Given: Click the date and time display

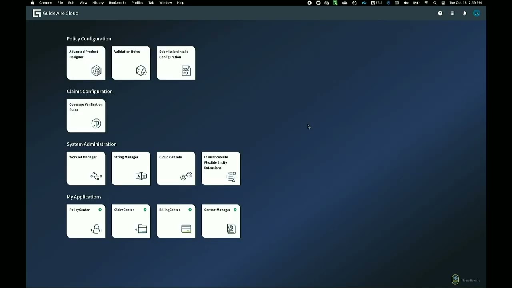Looking at the screenshot, I should point(465,3).
